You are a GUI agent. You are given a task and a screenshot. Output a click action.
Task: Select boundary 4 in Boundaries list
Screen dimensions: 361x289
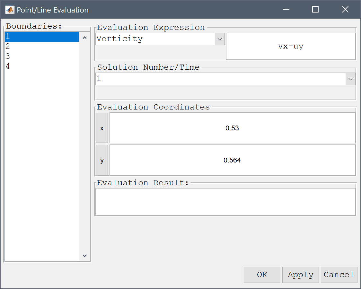(42, 66)
